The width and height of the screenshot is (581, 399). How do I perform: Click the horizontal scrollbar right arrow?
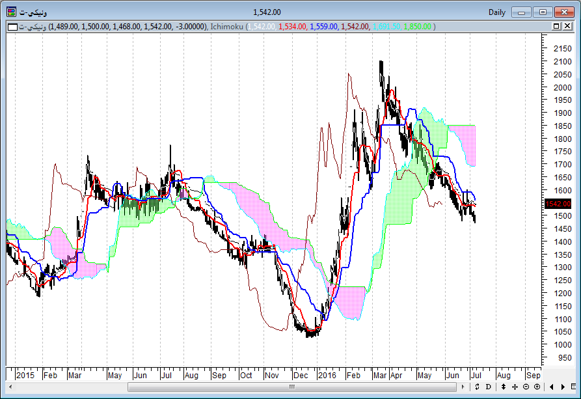463,387
